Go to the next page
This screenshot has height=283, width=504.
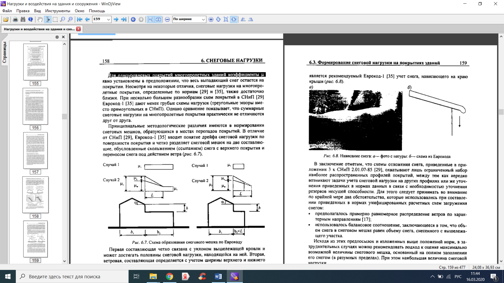(116, 19)
